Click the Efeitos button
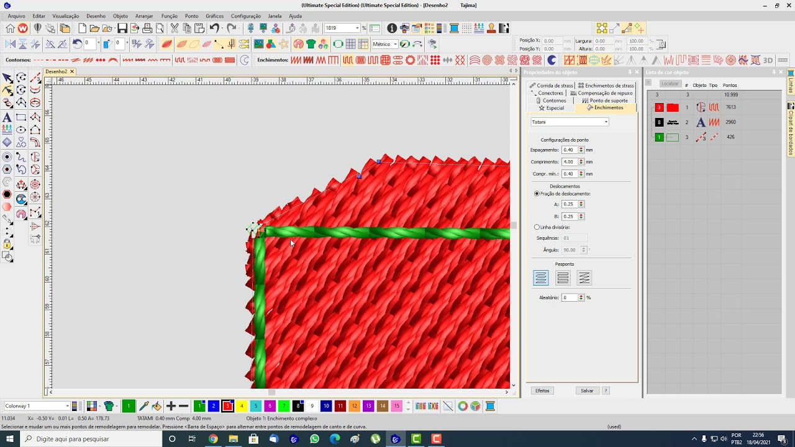 tap(542, 391)
